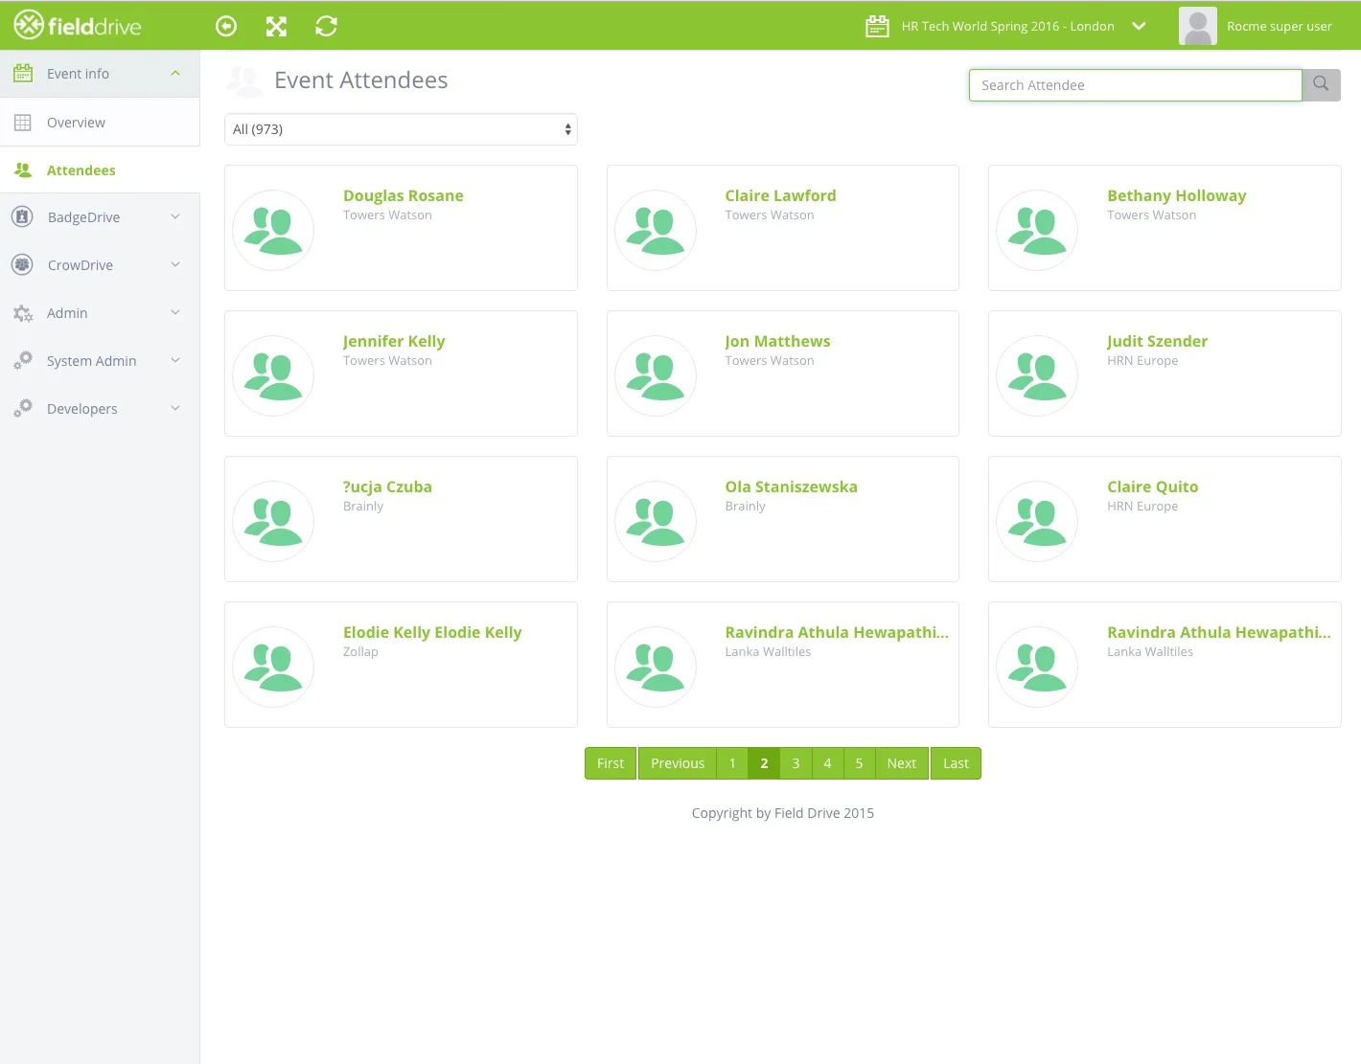
Task: Click into the Search Attendee field
Action: (1135, 85)
